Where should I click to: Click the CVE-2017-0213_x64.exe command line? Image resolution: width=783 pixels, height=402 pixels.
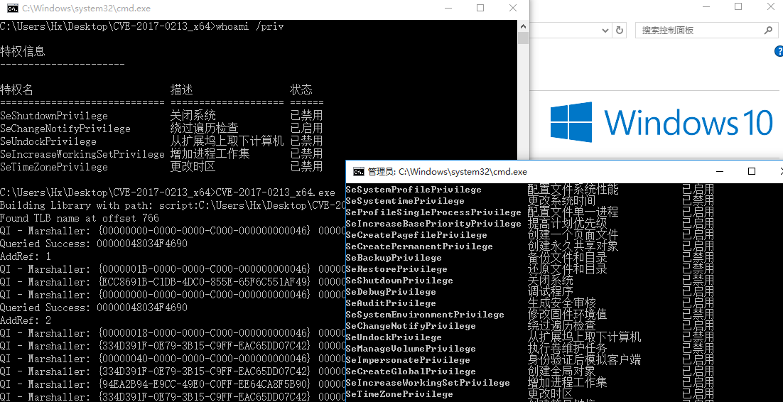point(168,192)
